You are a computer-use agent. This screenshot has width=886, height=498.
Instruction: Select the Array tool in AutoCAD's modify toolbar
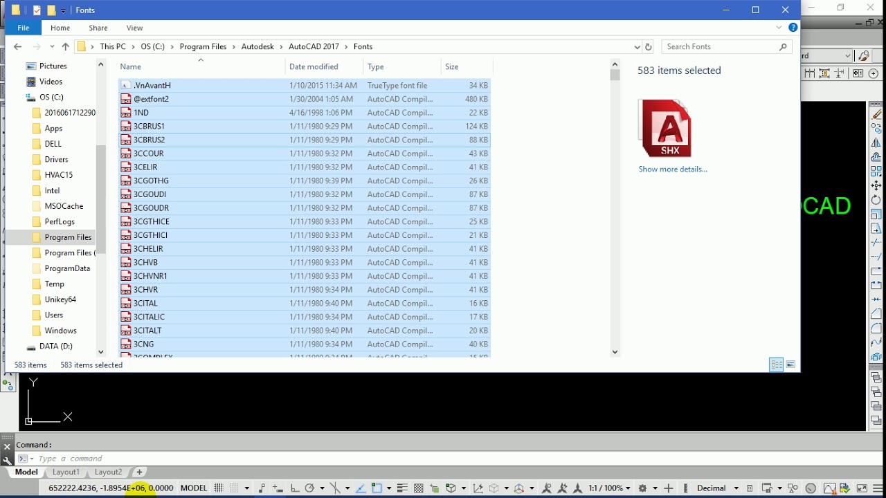pos(877,171)
